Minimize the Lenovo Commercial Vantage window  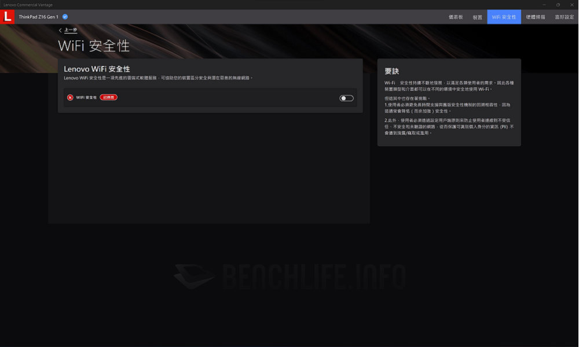544,5
